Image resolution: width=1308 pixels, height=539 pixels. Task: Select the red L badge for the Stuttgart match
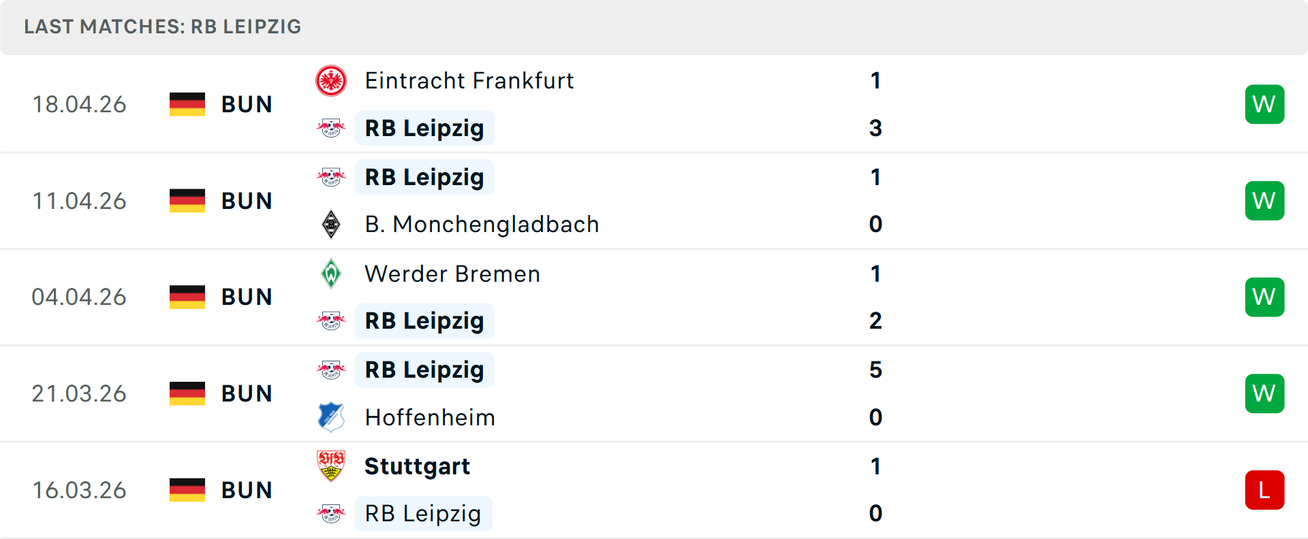pos(1264,489)
